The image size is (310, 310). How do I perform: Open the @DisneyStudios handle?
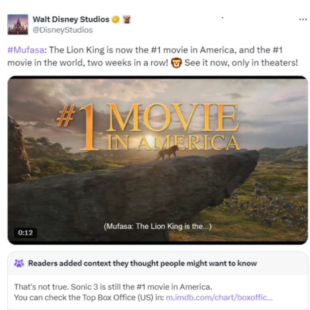click(62, 30)
